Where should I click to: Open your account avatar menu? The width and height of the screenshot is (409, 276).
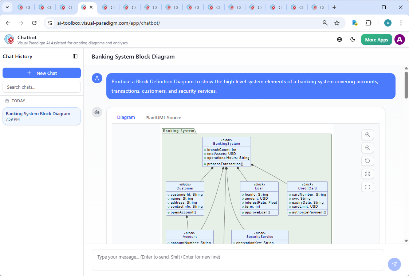click(400, 39)
